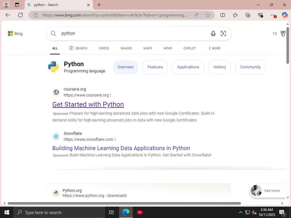Switch to the COPILOT tab
This screenshot has width=291, height=218.
click(190, 48)
